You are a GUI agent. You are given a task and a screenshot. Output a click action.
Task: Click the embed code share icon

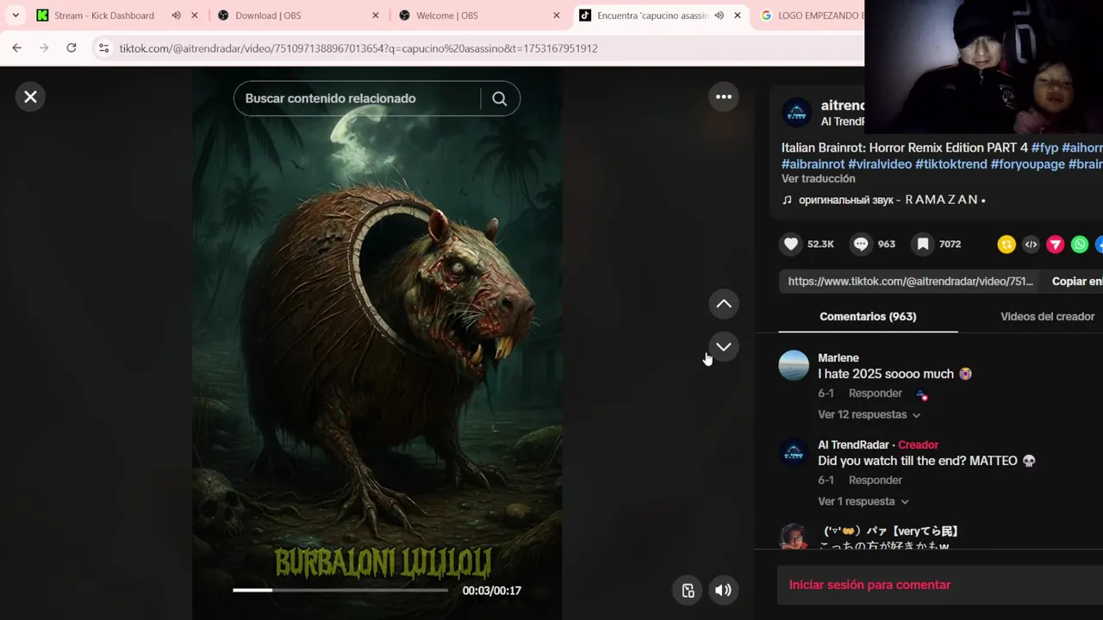[1031, 245]
